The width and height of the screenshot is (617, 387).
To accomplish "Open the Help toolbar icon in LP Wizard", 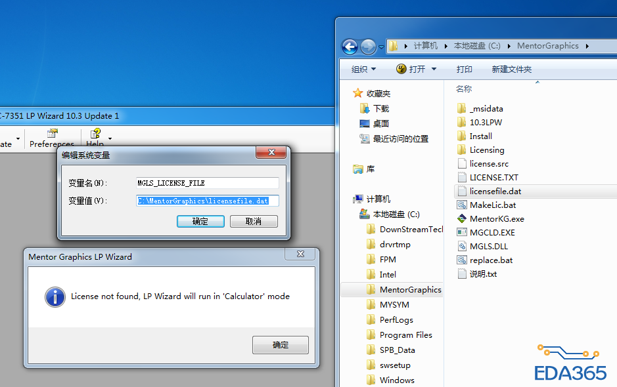I will (x=95, y=134).
